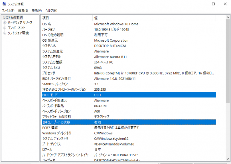The height and width of the screenshot is (164, 231).
Task: Select the システムの種類 row
Action: point(129,62)
